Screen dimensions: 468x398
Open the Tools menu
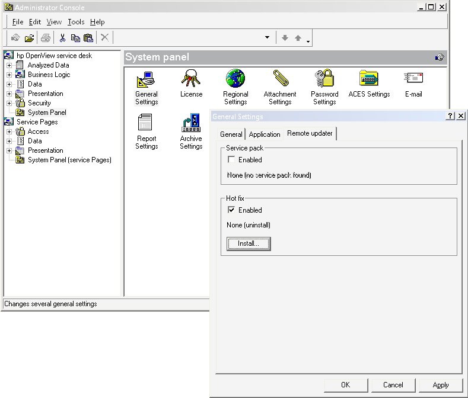click(76, 22)
